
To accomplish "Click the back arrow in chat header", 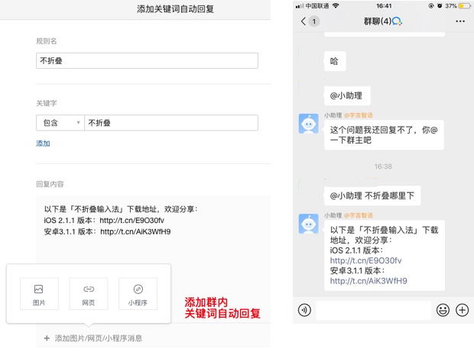I will point(304,21).
